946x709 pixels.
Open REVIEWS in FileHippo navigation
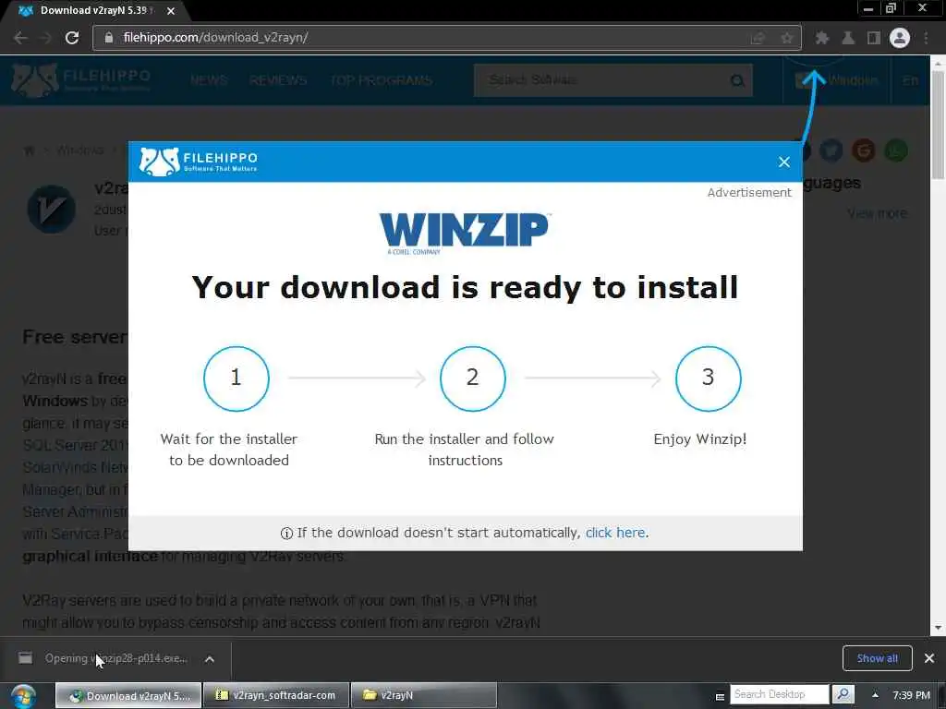pos(277,80)
